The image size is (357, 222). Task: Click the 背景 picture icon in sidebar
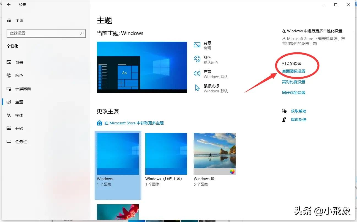coord(9,62)
